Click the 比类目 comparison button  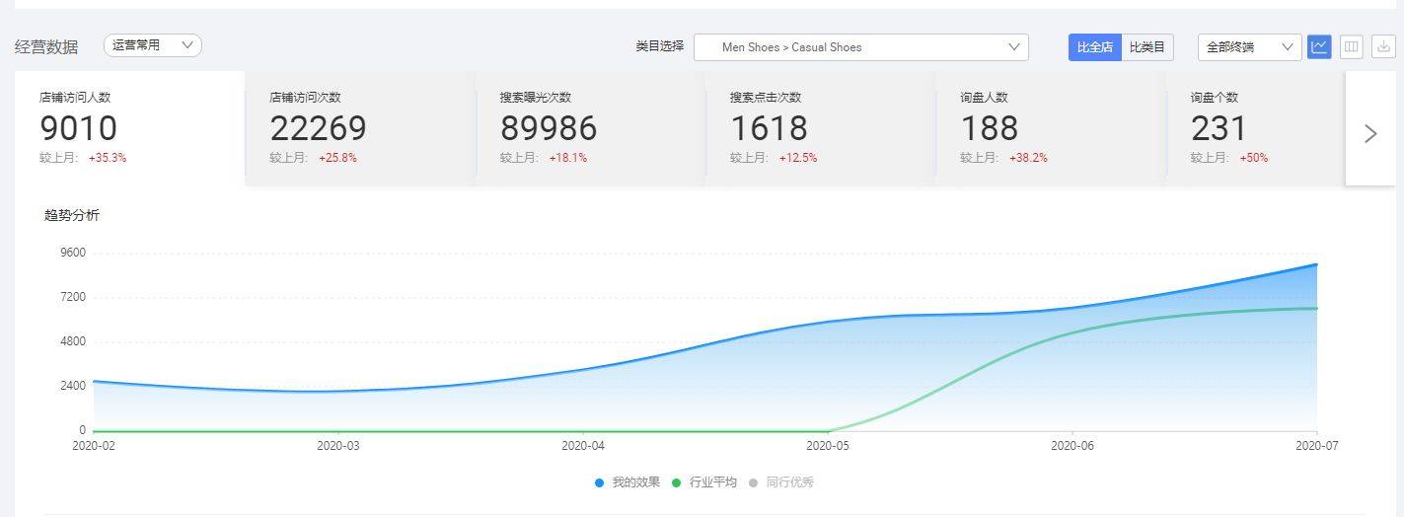pyautogui.click(x=1147, y=47)
